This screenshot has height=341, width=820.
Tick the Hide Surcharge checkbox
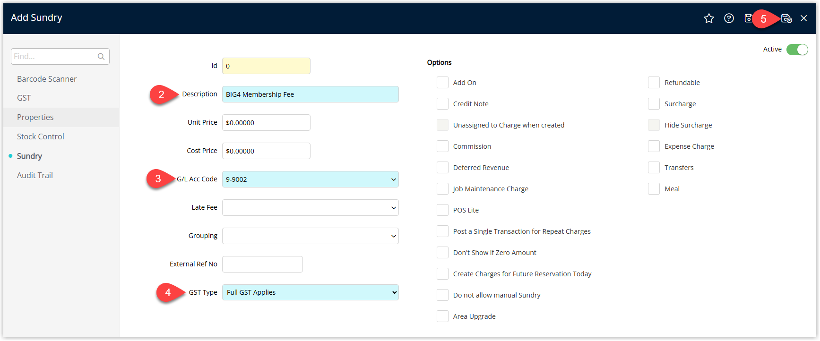(654, 125)
